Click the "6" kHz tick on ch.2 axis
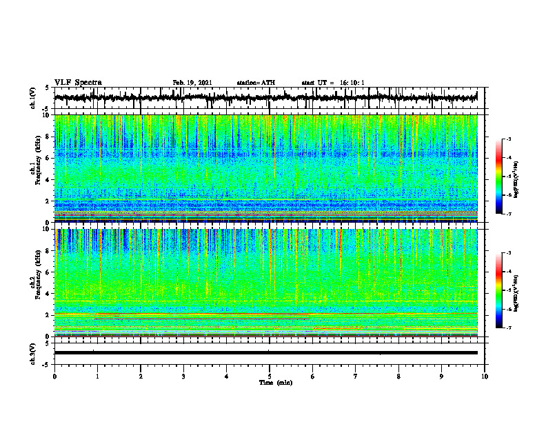546x422 pixels. coord(48,272)
